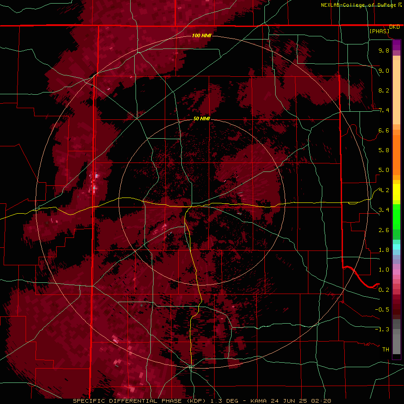
Task: Click the 2.6 value on the legend
Action: click(384, 230)
